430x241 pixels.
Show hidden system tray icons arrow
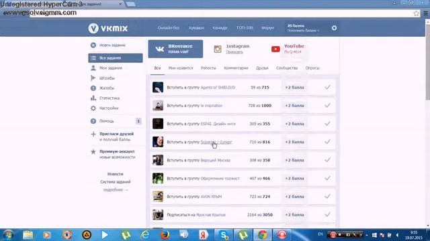[367, 235]
